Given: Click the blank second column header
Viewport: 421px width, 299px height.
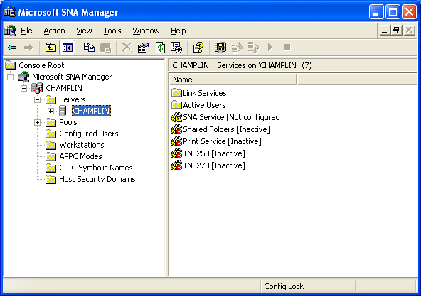Looking at the screenshot, I should [x=357, y=80].
